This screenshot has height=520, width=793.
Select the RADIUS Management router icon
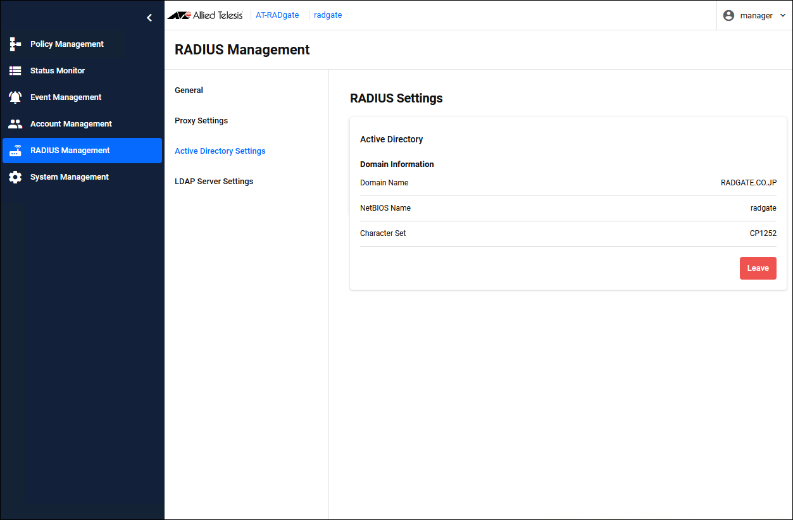click(x=15, y=151)
